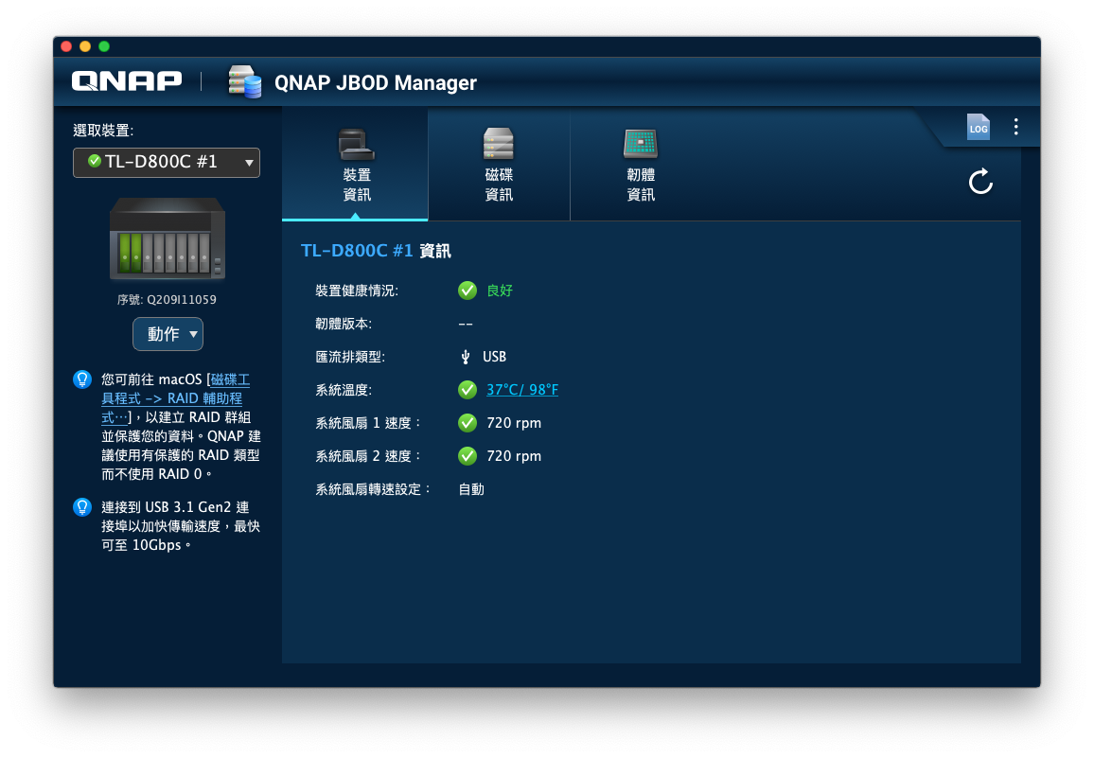Open the 選取裝置 device selector dropdown

[x=166, y=162]
